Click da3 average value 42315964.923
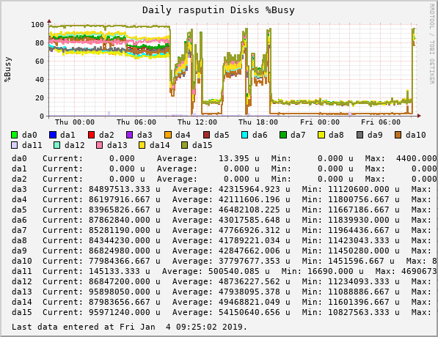438x337 pixels. [249, 189]
